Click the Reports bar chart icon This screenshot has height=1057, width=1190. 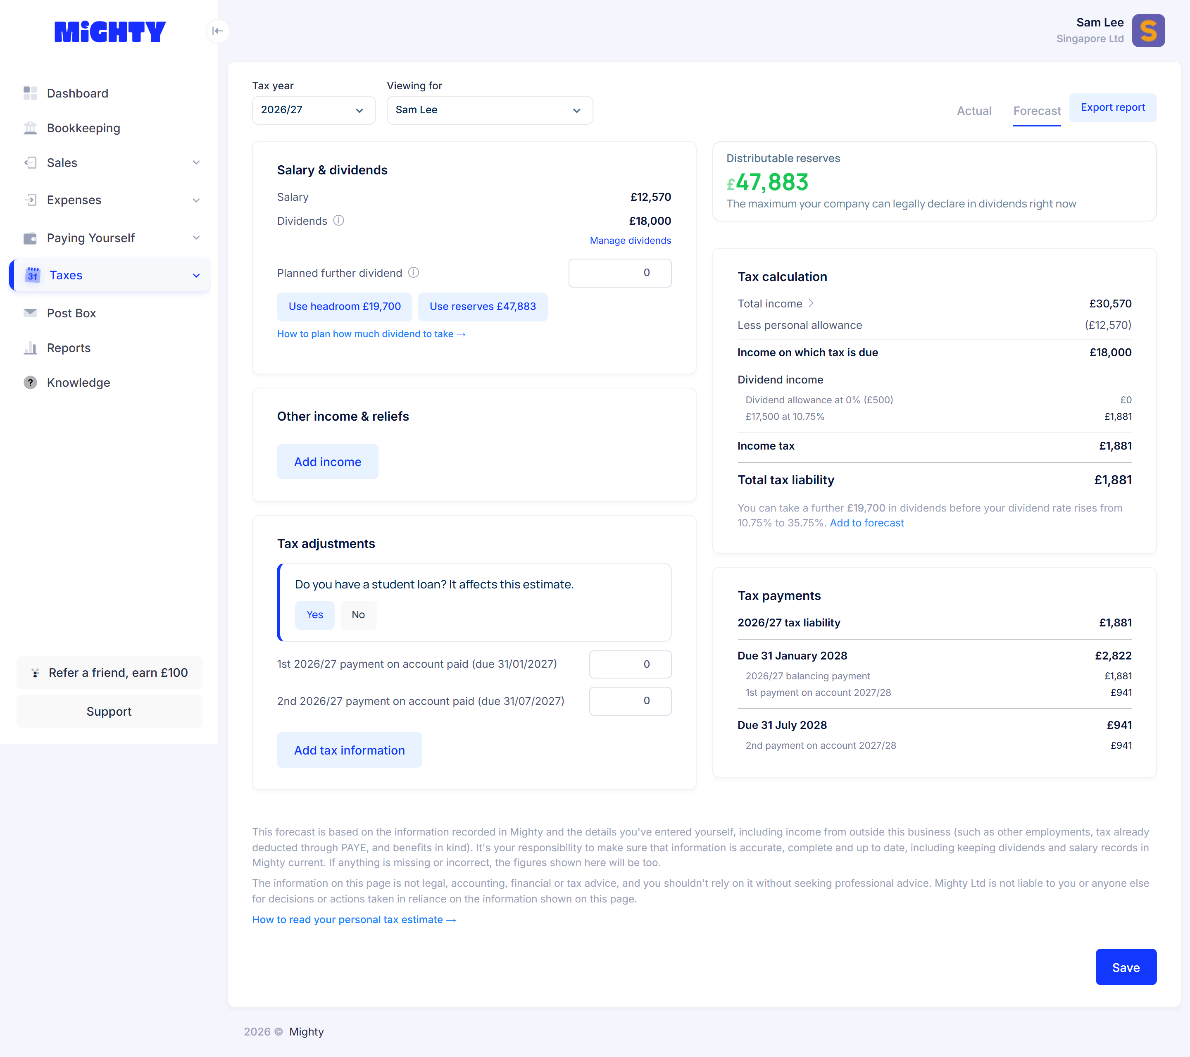pyautogui.click(x=30, y=348)
